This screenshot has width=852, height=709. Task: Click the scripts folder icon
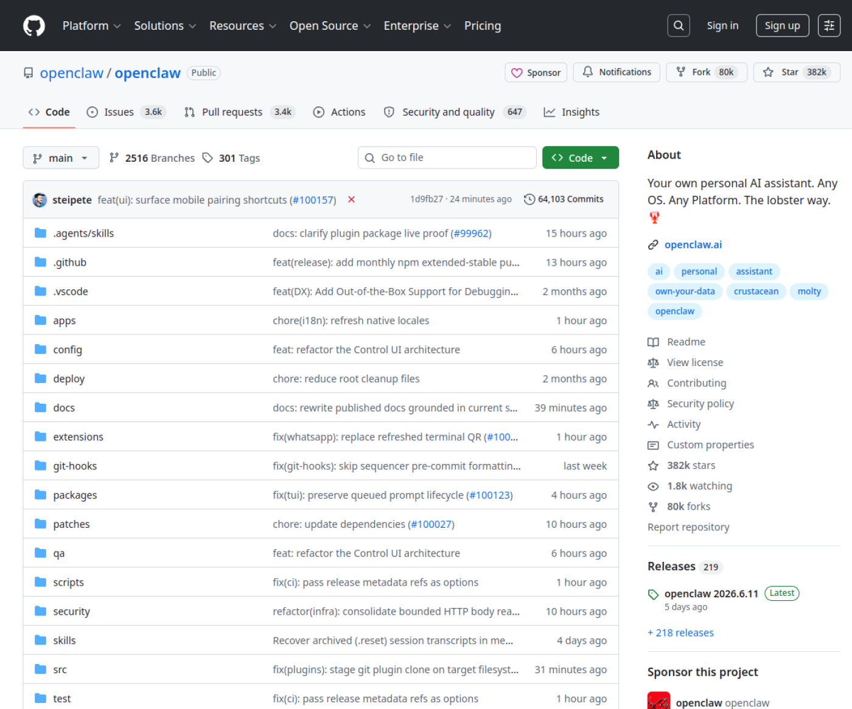click(41, 582)
